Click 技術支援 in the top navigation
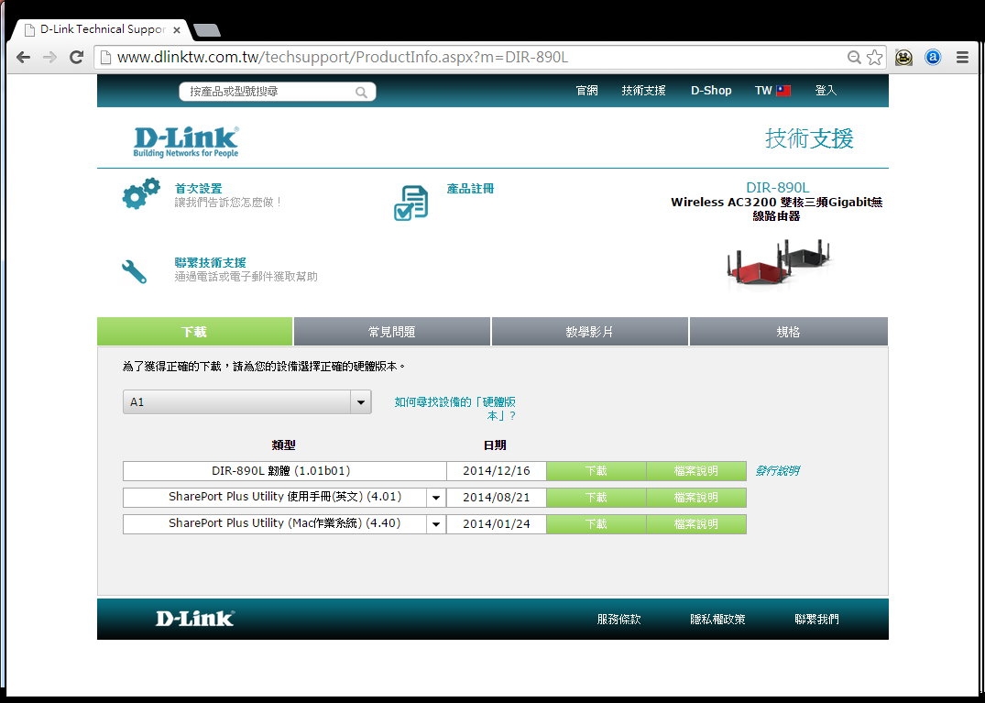This screenshot has height=703, width=985. [x=643, y=91]
